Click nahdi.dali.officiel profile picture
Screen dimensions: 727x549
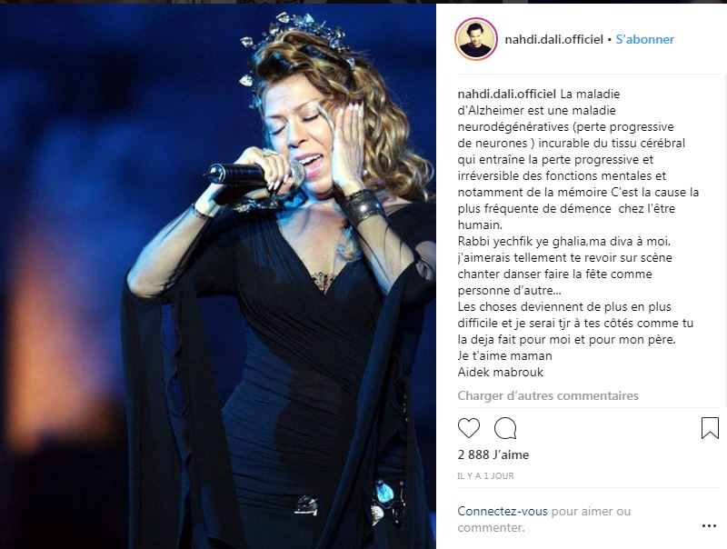tap(476, 39)
